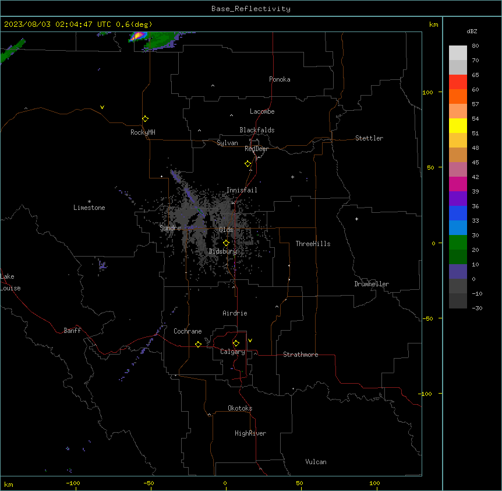This screenshot has height=491, width=502.
Task: Click the yellow diamond marker south of RedDeer
Action: click(248, 164)
